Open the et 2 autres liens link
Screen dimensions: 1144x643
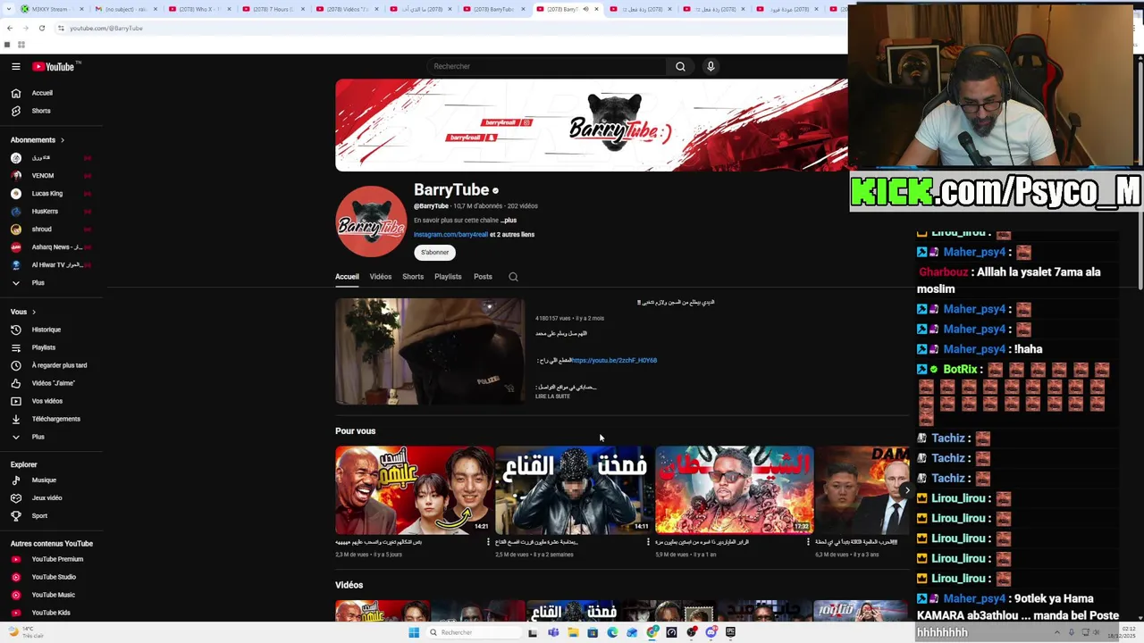click(514, 235)
